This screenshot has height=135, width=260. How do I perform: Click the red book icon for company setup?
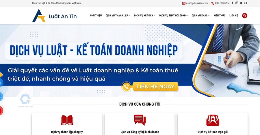coord(67,120)
